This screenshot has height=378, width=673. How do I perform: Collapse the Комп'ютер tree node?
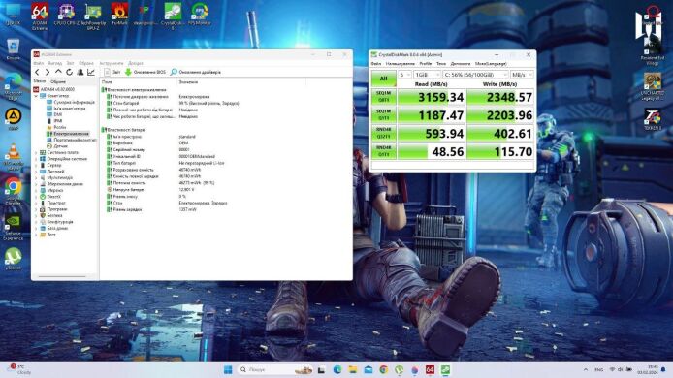pos(36,96)
